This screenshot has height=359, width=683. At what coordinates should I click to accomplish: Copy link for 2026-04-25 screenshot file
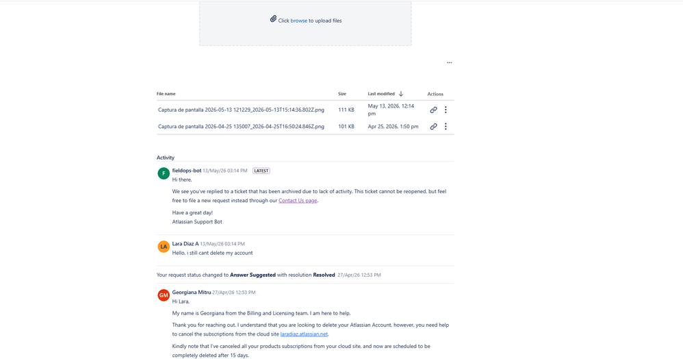click(433, 127)
